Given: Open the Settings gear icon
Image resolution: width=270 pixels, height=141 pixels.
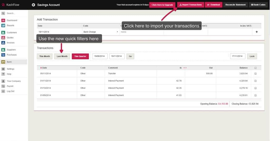Looking at the screenshot, I should coord(3,69).
